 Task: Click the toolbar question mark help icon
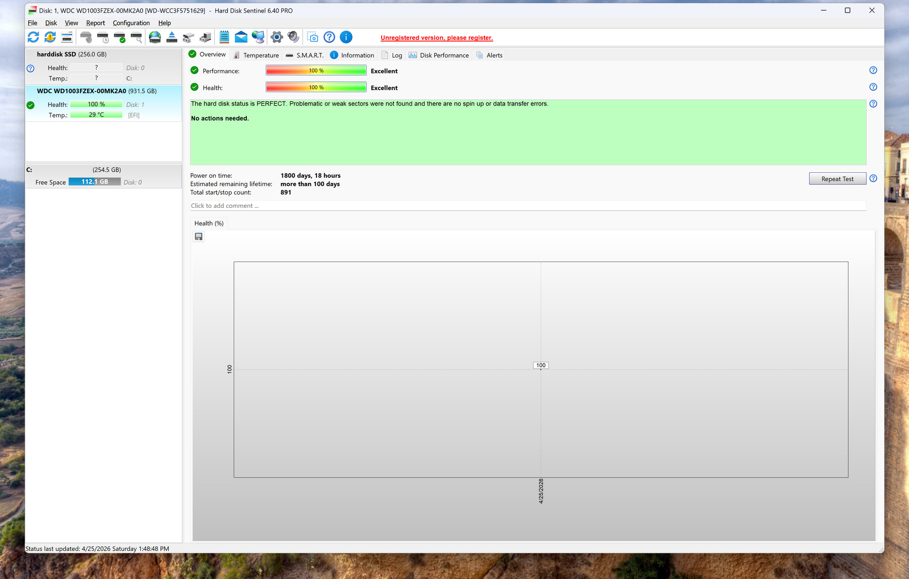329,37
